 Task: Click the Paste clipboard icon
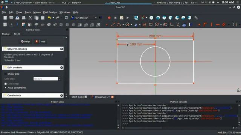point(43,18)
